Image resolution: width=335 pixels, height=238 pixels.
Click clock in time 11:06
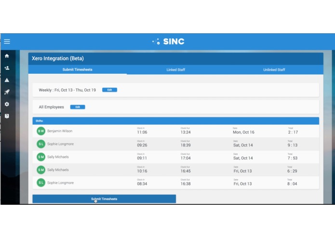142,132
